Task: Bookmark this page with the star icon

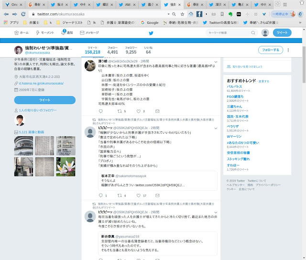Action: click(182, 14)
